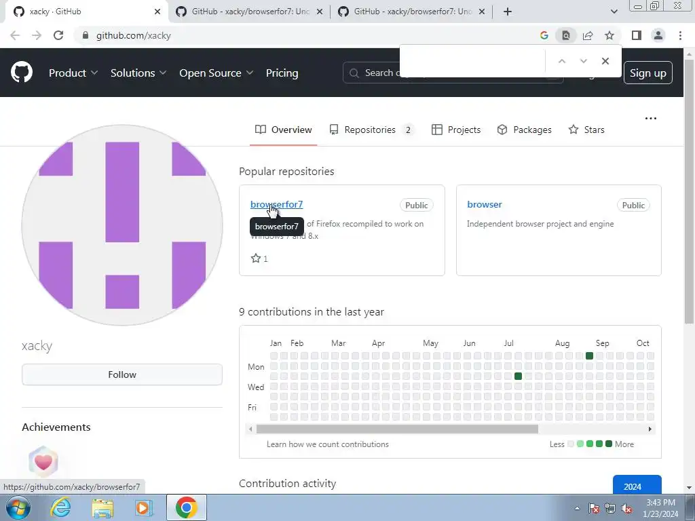Click the star count on browserfor7 card

(x=260, y=258)
